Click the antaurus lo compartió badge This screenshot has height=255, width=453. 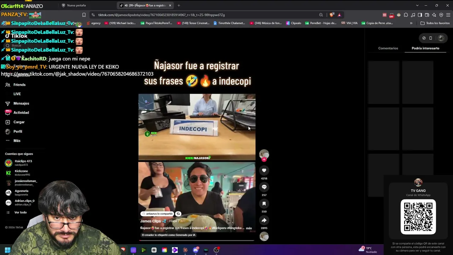157,214
